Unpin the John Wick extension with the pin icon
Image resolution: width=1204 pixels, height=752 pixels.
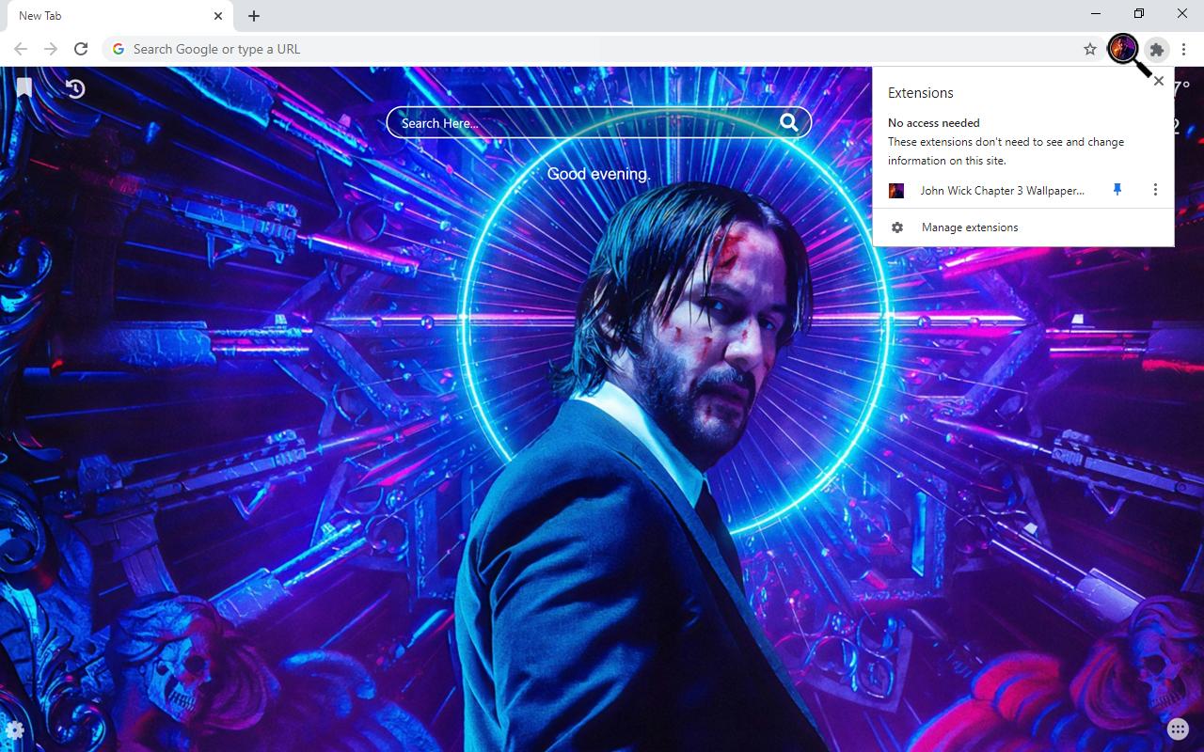pyautogui.click(x=1117, y=190)
